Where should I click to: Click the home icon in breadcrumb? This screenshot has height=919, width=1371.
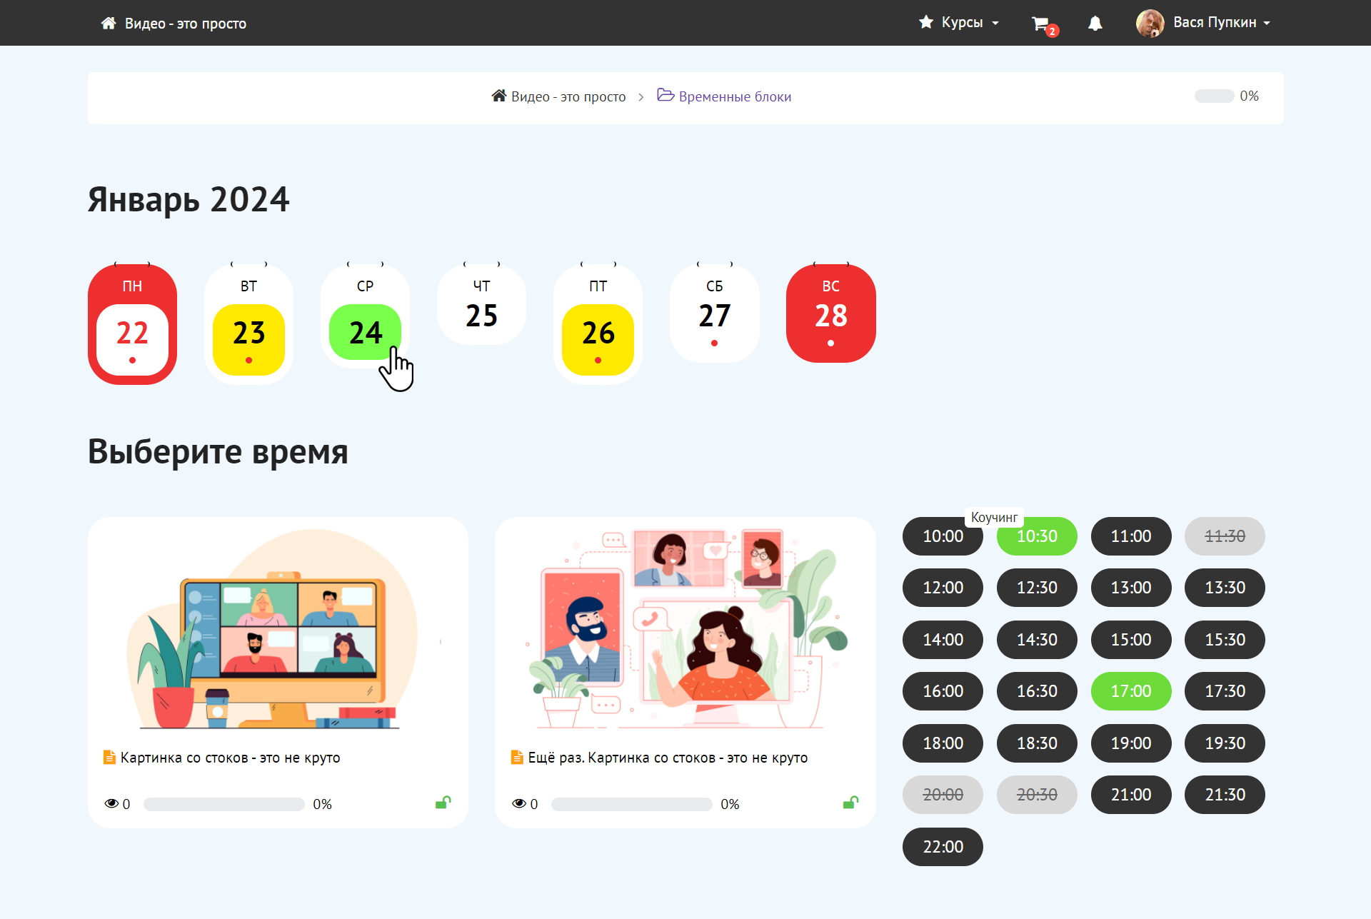(x=498, y=96)
